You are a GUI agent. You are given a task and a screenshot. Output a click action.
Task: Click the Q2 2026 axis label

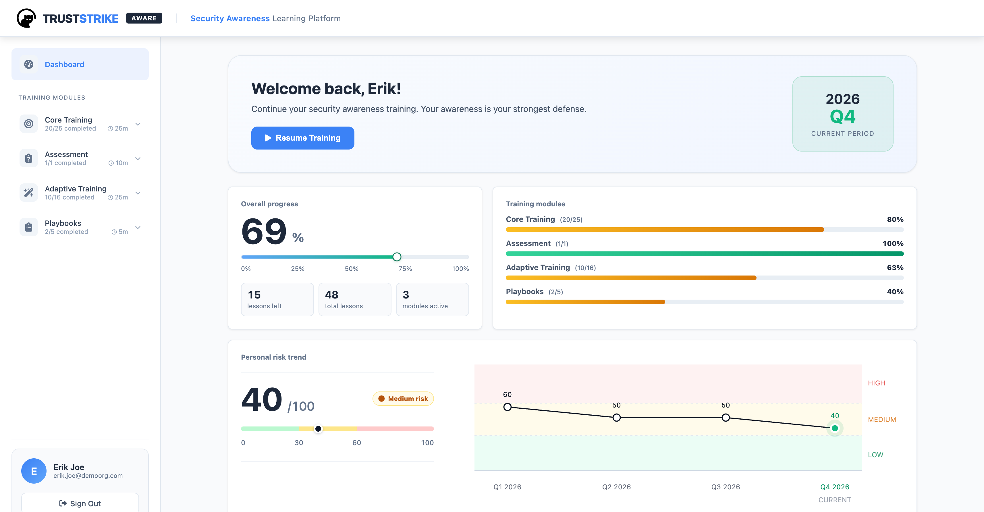pos(617,487)
